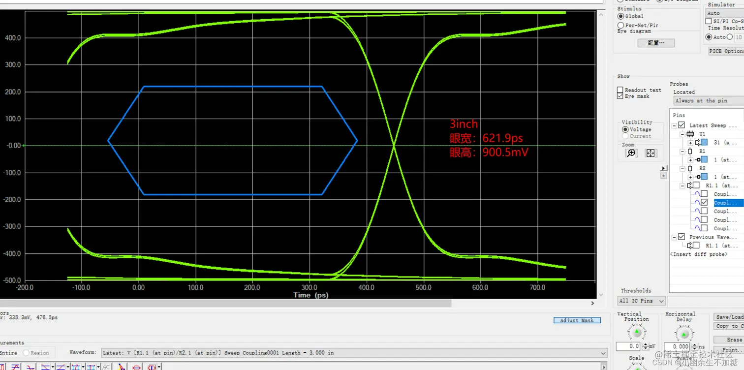Click the Save/Load button
The height and width of the screenshot is (370, 744).
[x=729, y=317]
